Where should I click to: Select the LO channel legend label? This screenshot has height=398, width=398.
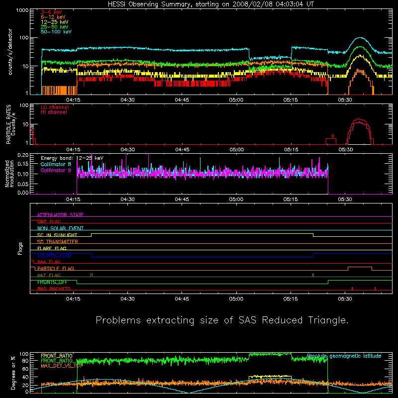tap(55, 107)
